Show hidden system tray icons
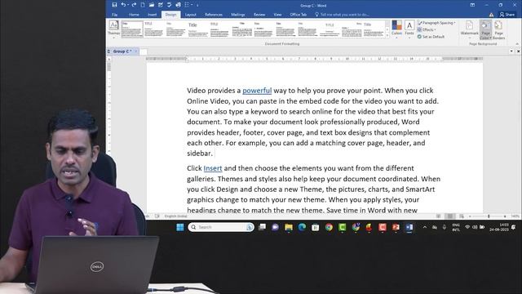 [424, 227]
